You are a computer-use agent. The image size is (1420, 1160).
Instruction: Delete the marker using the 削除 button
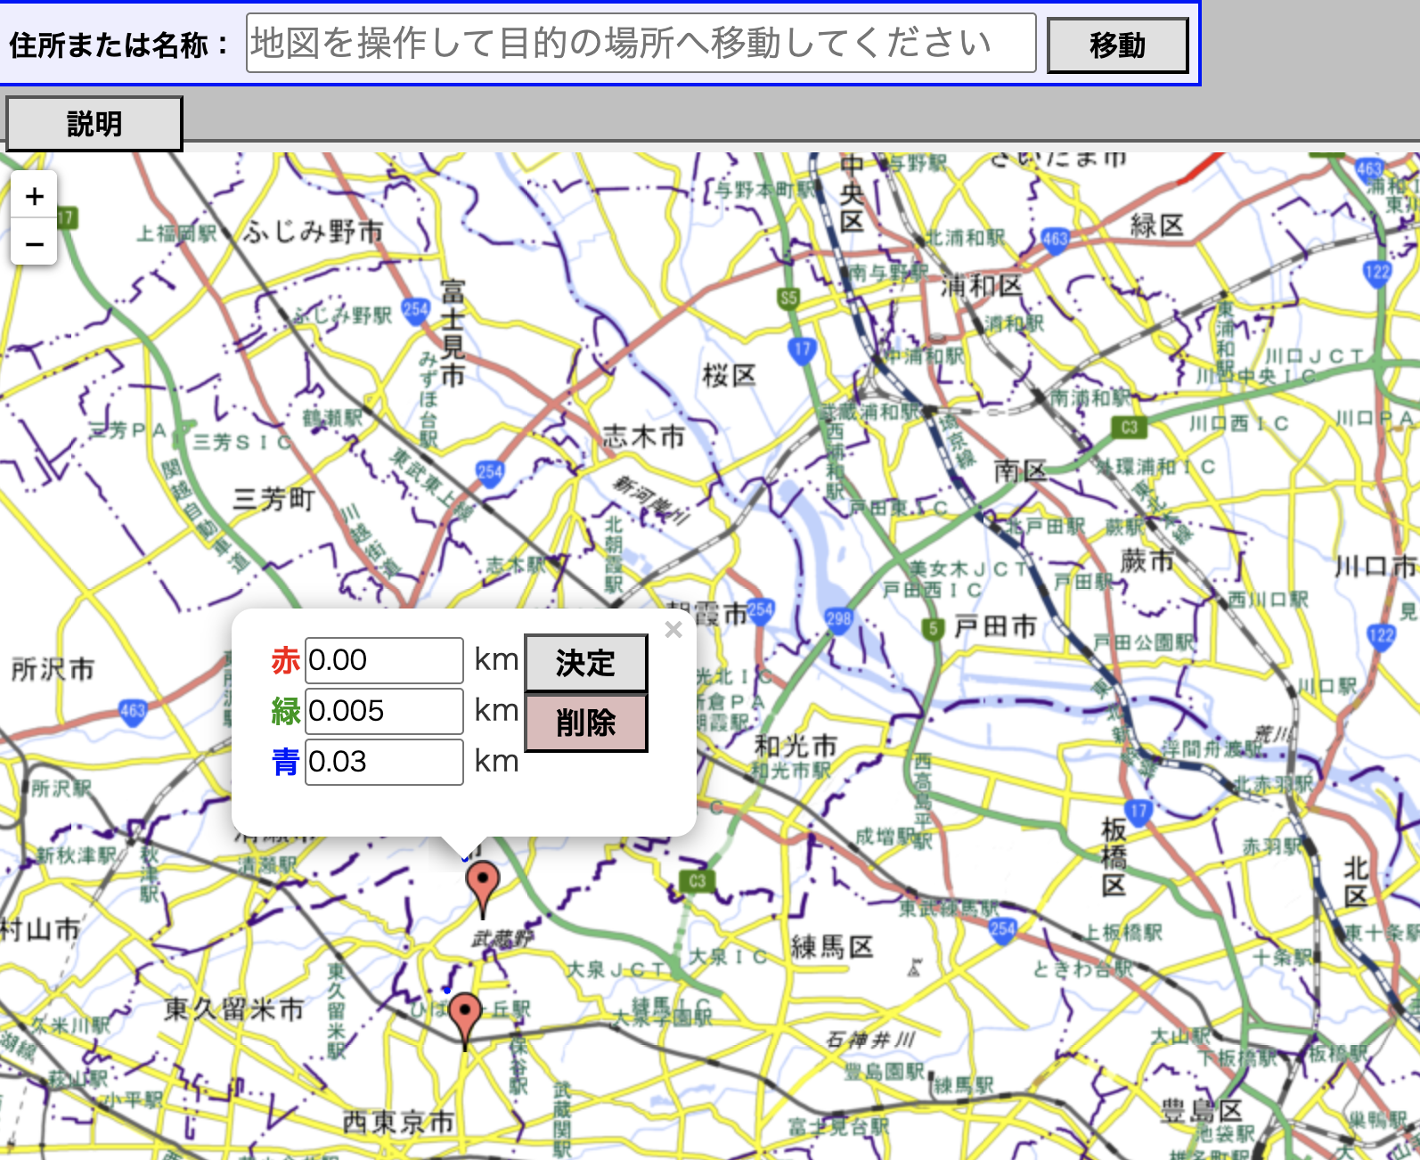(585, 723)
